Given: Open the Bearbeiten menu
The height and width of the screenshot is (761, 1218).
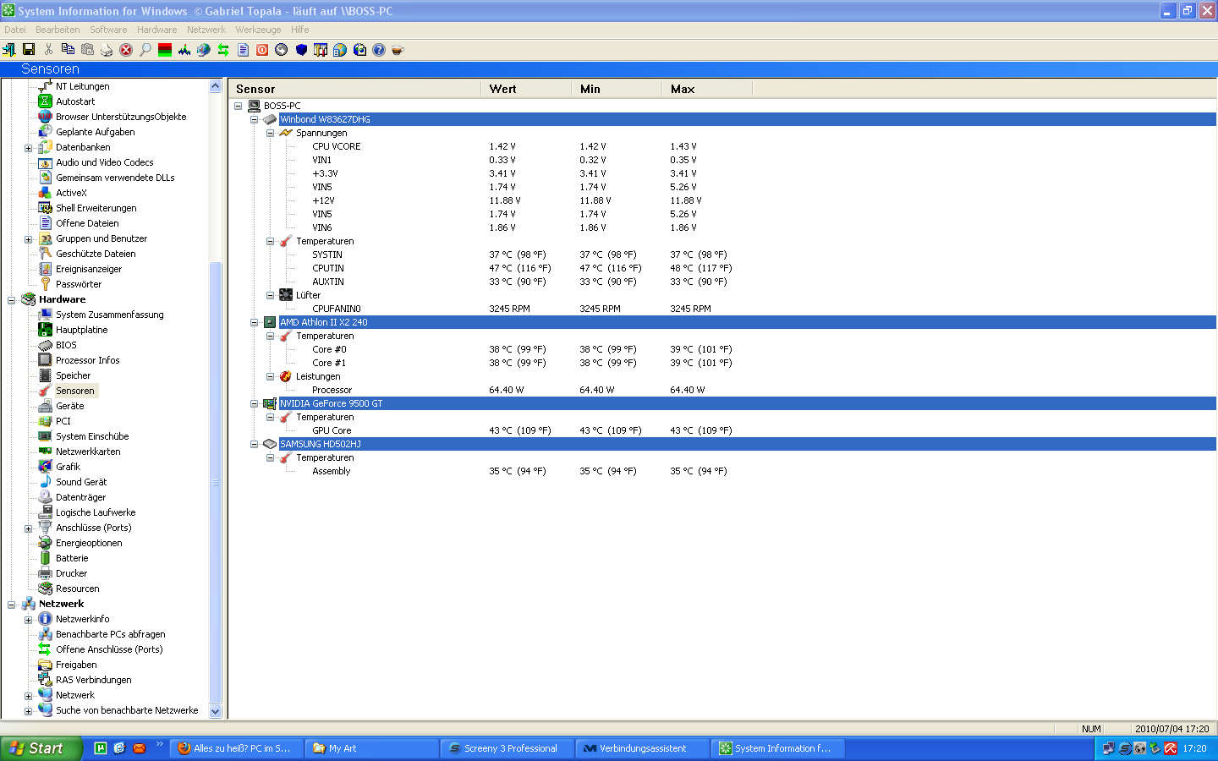Looking at the screenshot, I should pos(58,30).
